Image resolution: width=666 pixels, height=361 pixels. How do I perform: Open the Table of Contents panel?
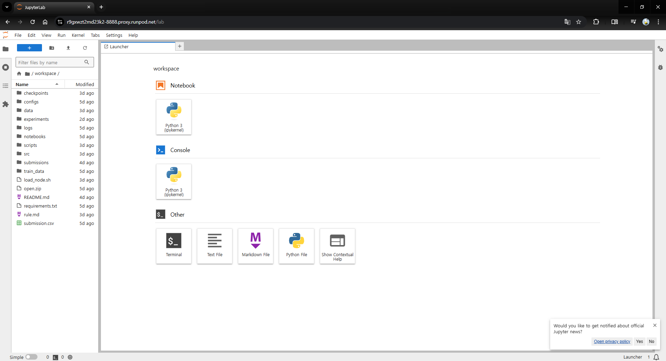[x=6, y=86]
